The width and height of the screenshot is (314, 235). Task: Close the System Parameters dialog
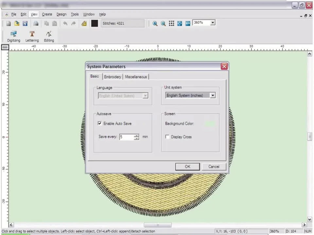(x=224, y=66)
